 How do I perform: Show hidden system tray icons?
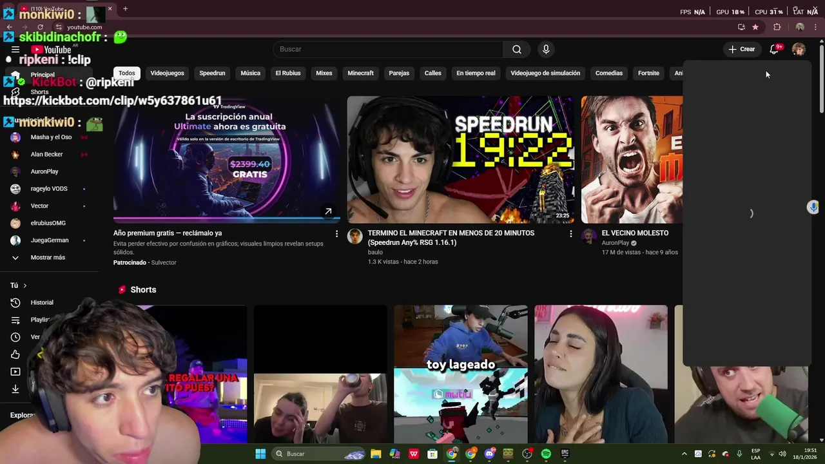point(684,454)
